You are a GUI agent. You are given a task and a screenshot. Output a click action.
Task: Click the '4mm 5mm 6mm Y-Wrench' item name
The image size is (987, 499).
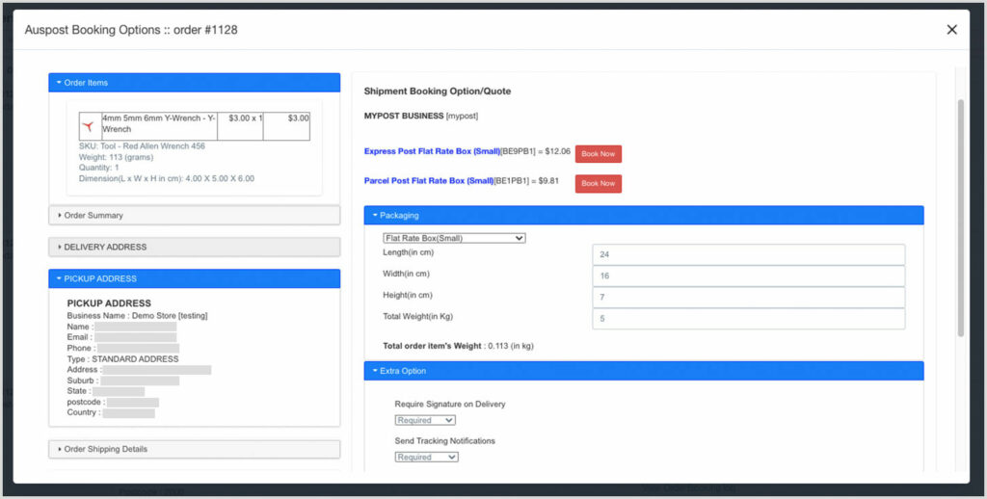[159, 123]
